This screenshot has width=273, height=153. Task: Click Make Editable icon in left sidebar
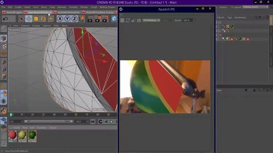pyautogui.click(x=3, y=29)
